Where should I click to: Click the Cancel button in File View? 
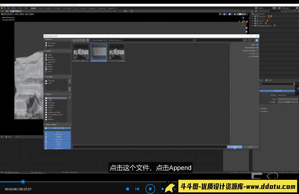pos(251,147)
